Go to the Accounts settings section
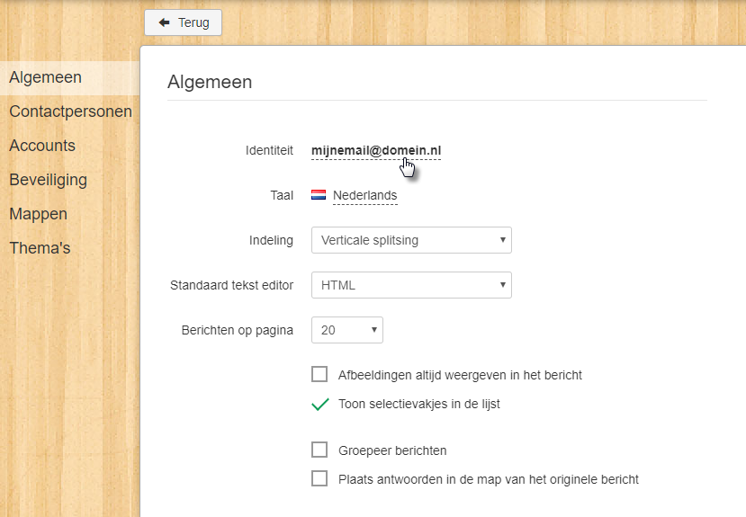Image resolution: width=746 pixels, height=517 pixels. pyautogui.click(x=42, y=146)
